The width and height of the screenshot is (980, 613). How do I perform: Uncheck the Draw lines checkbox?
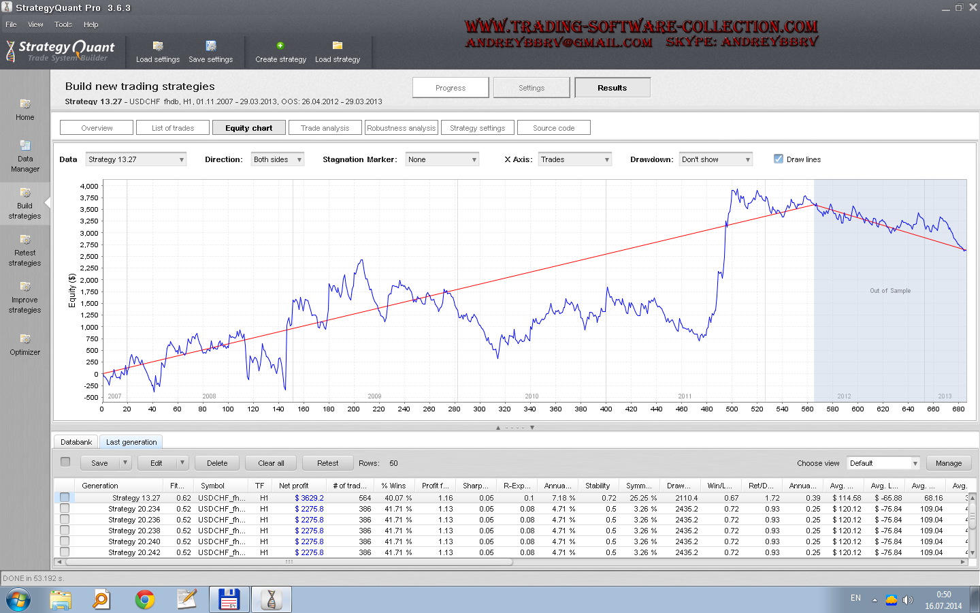[x=779, y=159]
